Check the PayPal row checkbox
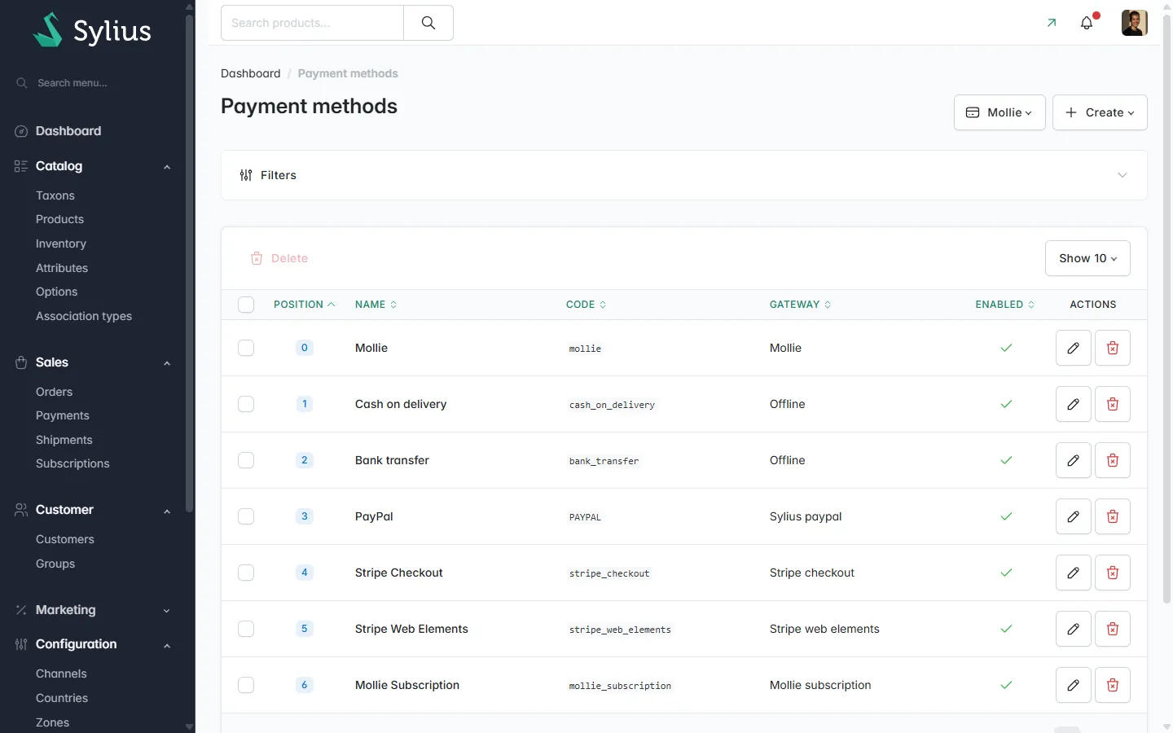The width and height of the screenshot is (1173, 733). (246, 516)
